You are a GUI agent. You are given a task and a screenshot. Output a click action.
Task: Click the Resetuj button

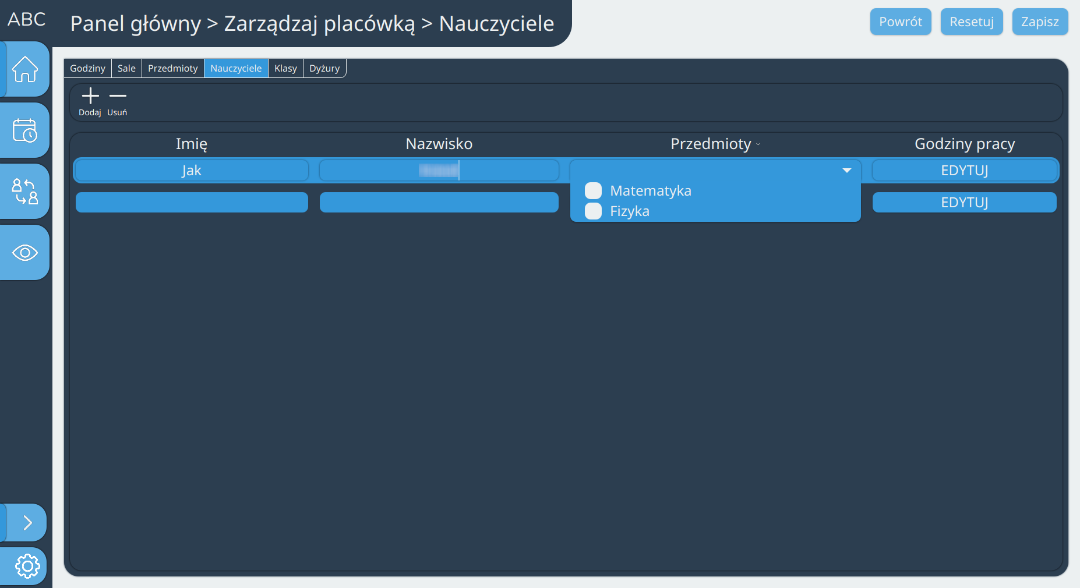point(972,22)
